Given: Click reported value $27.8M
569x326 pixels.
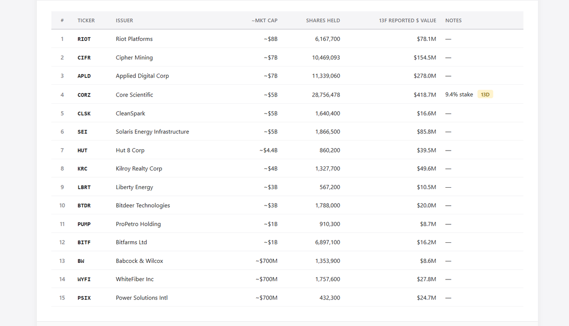Looking at the screenshot, I should [426, 279].
